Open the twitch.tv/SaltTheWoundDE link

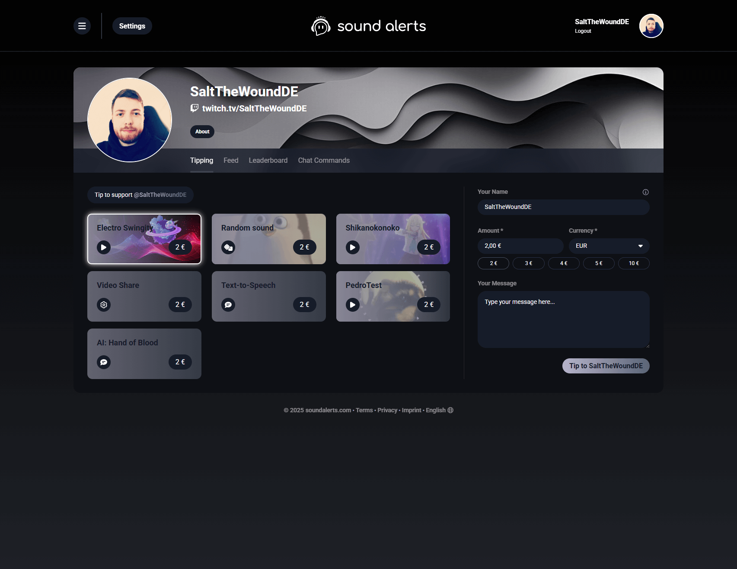coord(254,108)
